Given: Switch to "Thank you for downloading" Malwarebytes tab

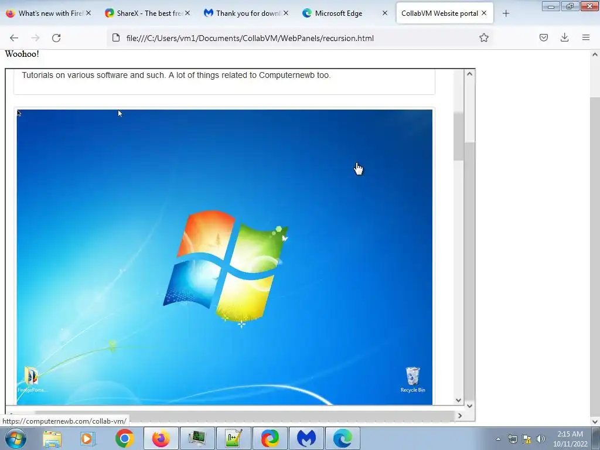Looking at the screenshot, I should pos(246,13).
